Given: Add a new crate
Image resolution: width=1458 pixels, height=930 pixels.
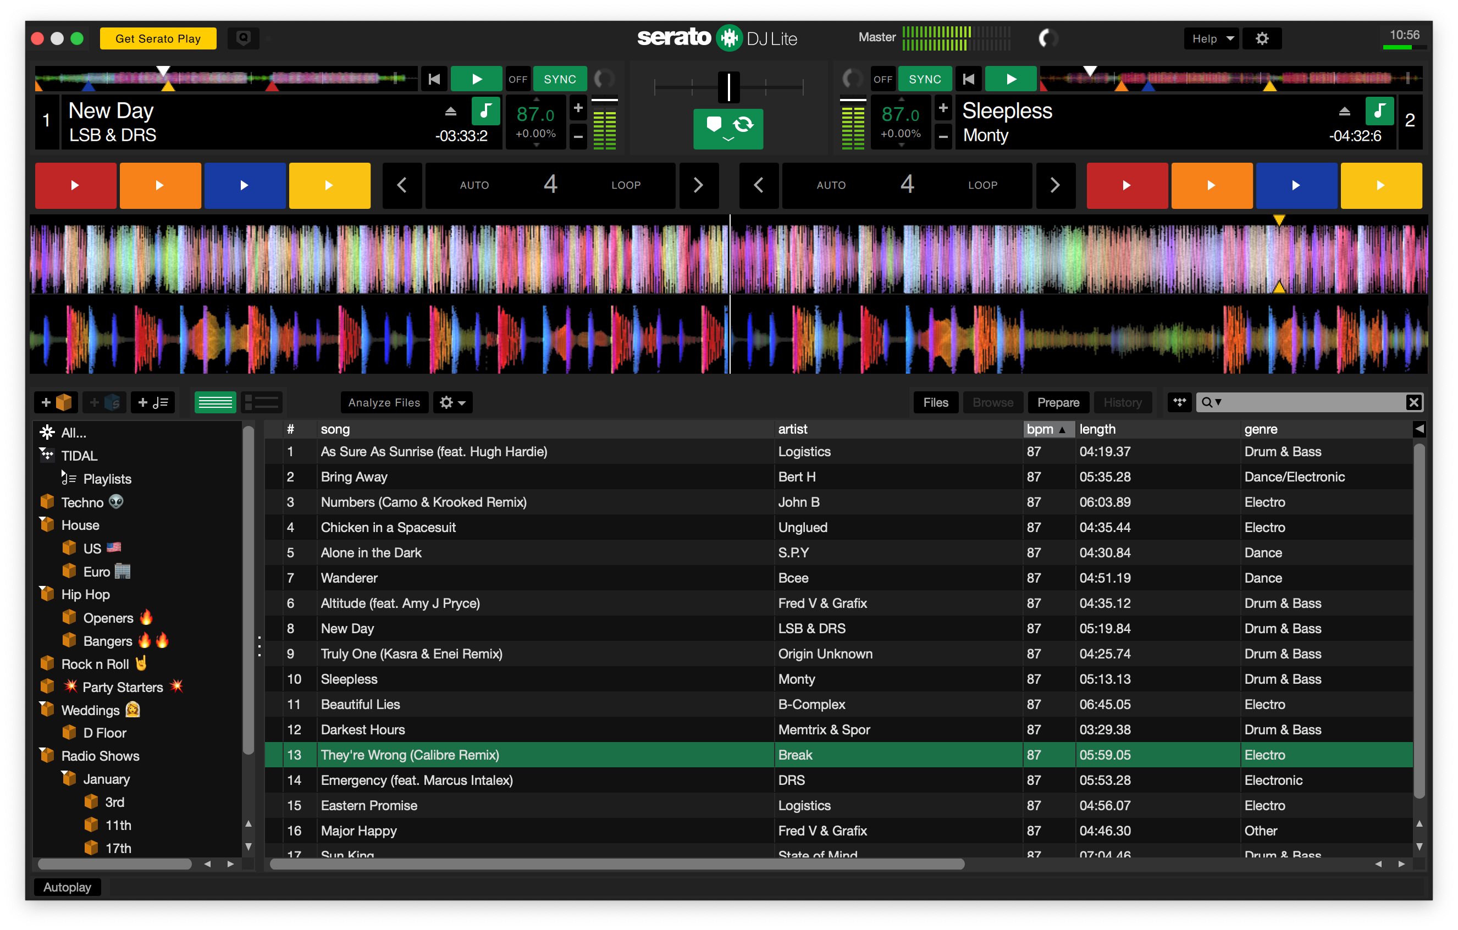Looking at the screenshot, I should [x=56, y=403].
